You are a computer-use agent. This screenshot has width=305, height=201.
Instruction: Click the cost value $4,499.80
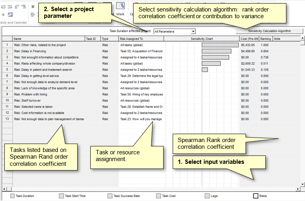[248, 51]
